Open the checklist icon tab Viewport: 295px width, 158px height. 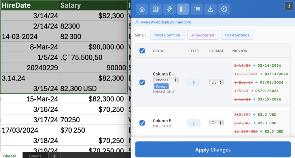[x=197, y=9]
